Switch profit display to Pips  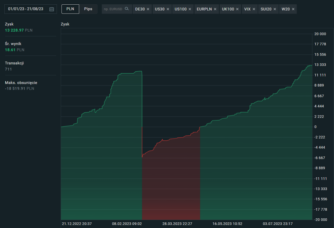pyautogui.click(x=88, y=9)
